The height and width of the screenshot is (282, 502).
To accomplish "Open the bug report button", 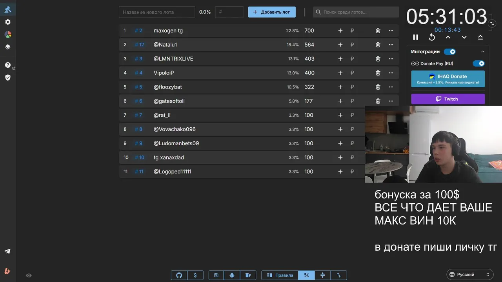I will coord(232,275).
